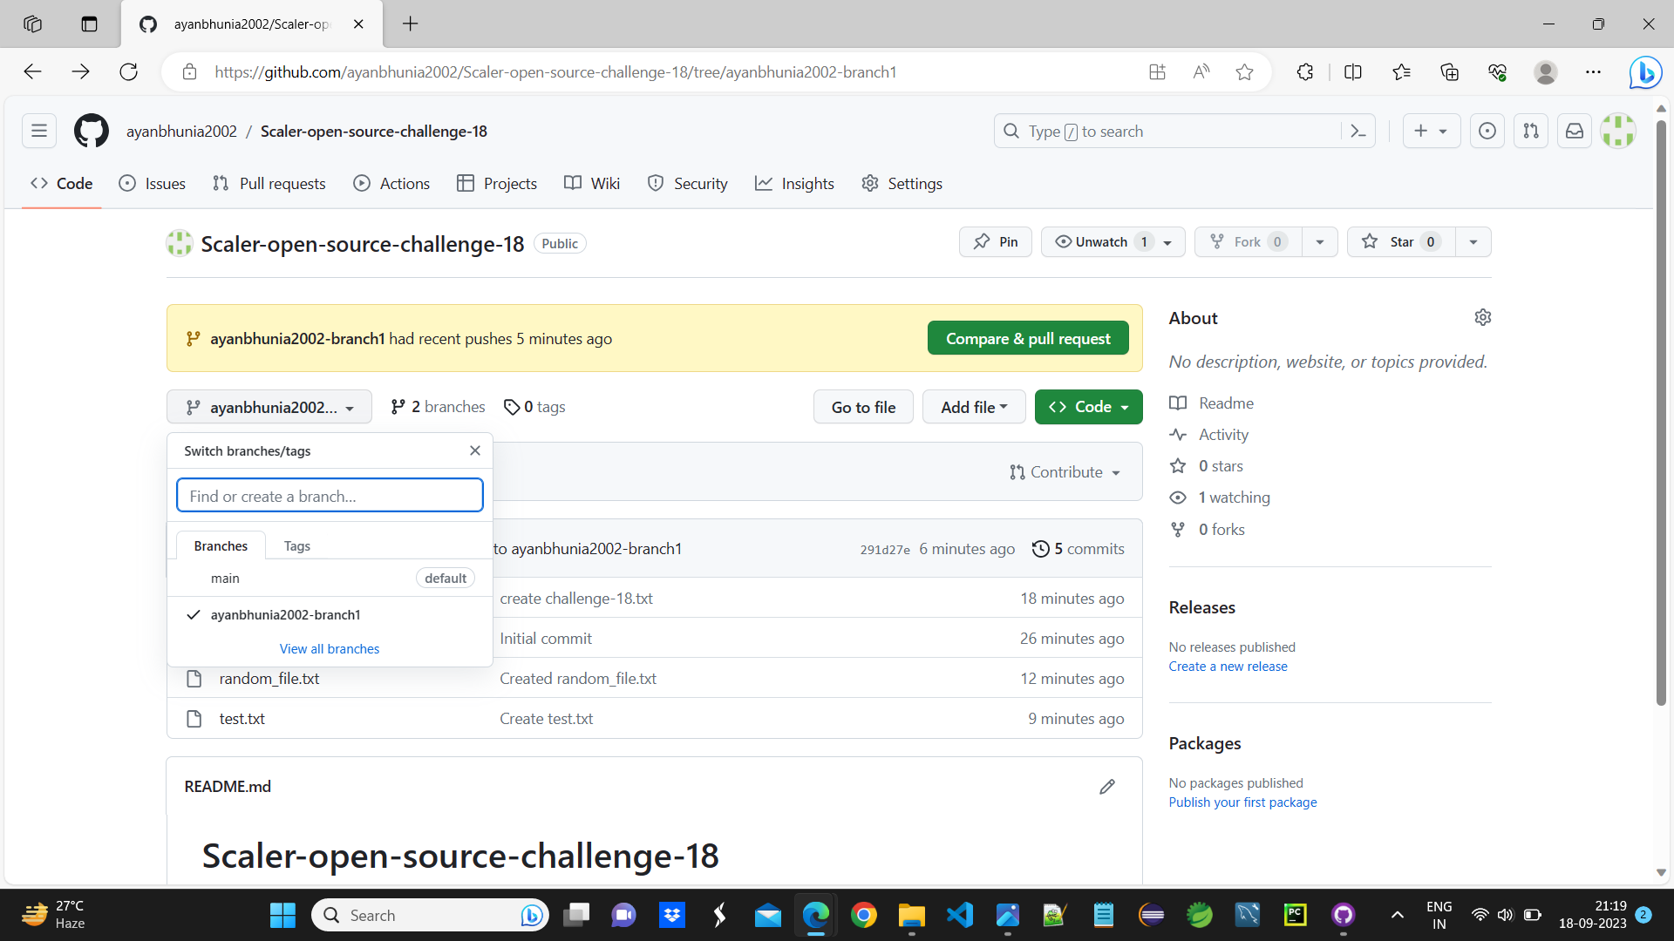Open the About settings gear icon
This screenshot has width=1674, height=941.
pyautogui.click(x=1483, y=317)
